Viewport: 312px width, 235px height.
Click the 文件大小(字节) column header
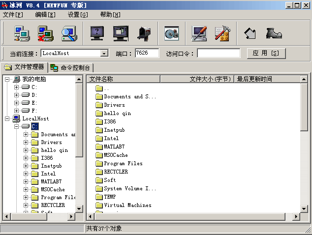[197, 79]
